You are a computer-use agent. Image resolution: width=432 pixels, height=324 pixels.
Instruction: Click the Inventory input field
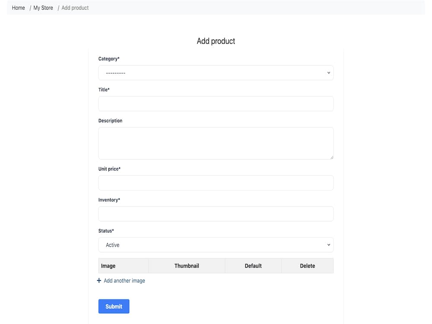pyautogui.click(x=216, y=213)
